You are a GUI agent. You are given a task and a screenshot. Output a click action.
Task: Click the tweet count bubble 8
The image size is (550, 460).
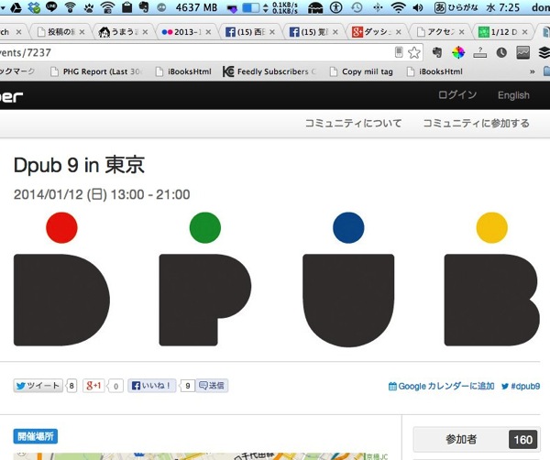point(71,386)
